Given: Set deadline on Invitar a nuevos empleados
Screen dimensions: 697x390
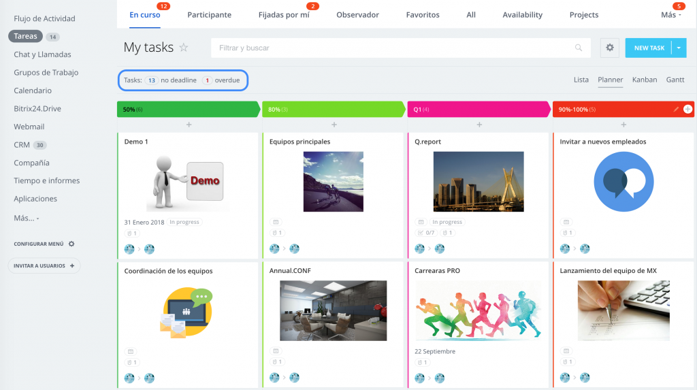Looking at the screenshot, I should pos(566,222).
